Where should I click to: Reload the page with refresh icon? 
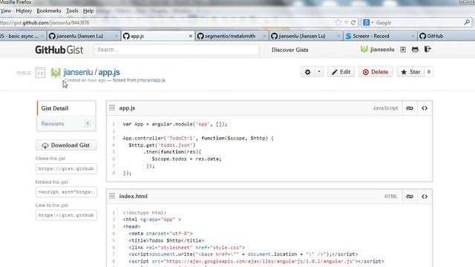(353, 22)
